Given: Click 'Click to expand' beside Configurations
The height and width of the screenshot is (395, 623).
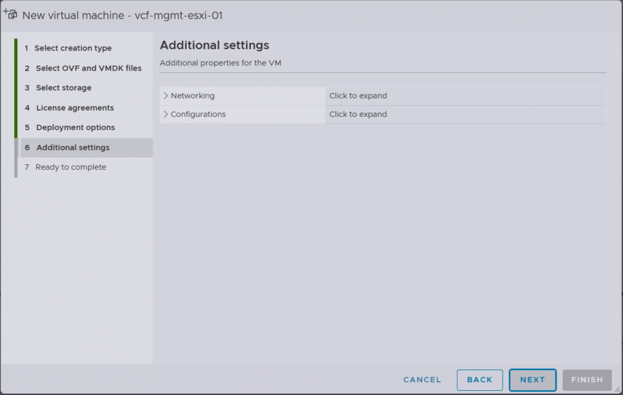Looking at the screenshot, I should (358, 114).
